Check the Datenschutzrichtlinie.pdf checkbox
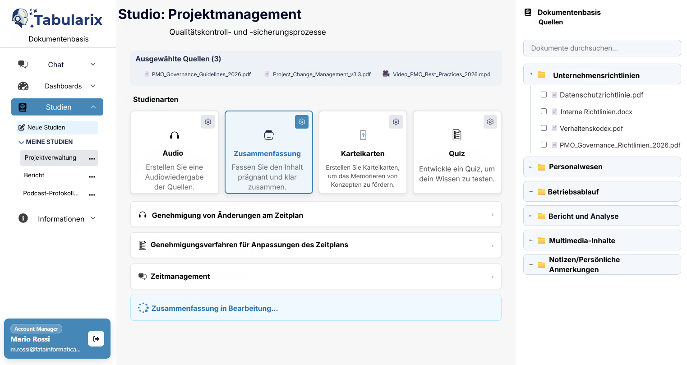The width and height of the screenshot is (687, 365). (x=544, y=95)
